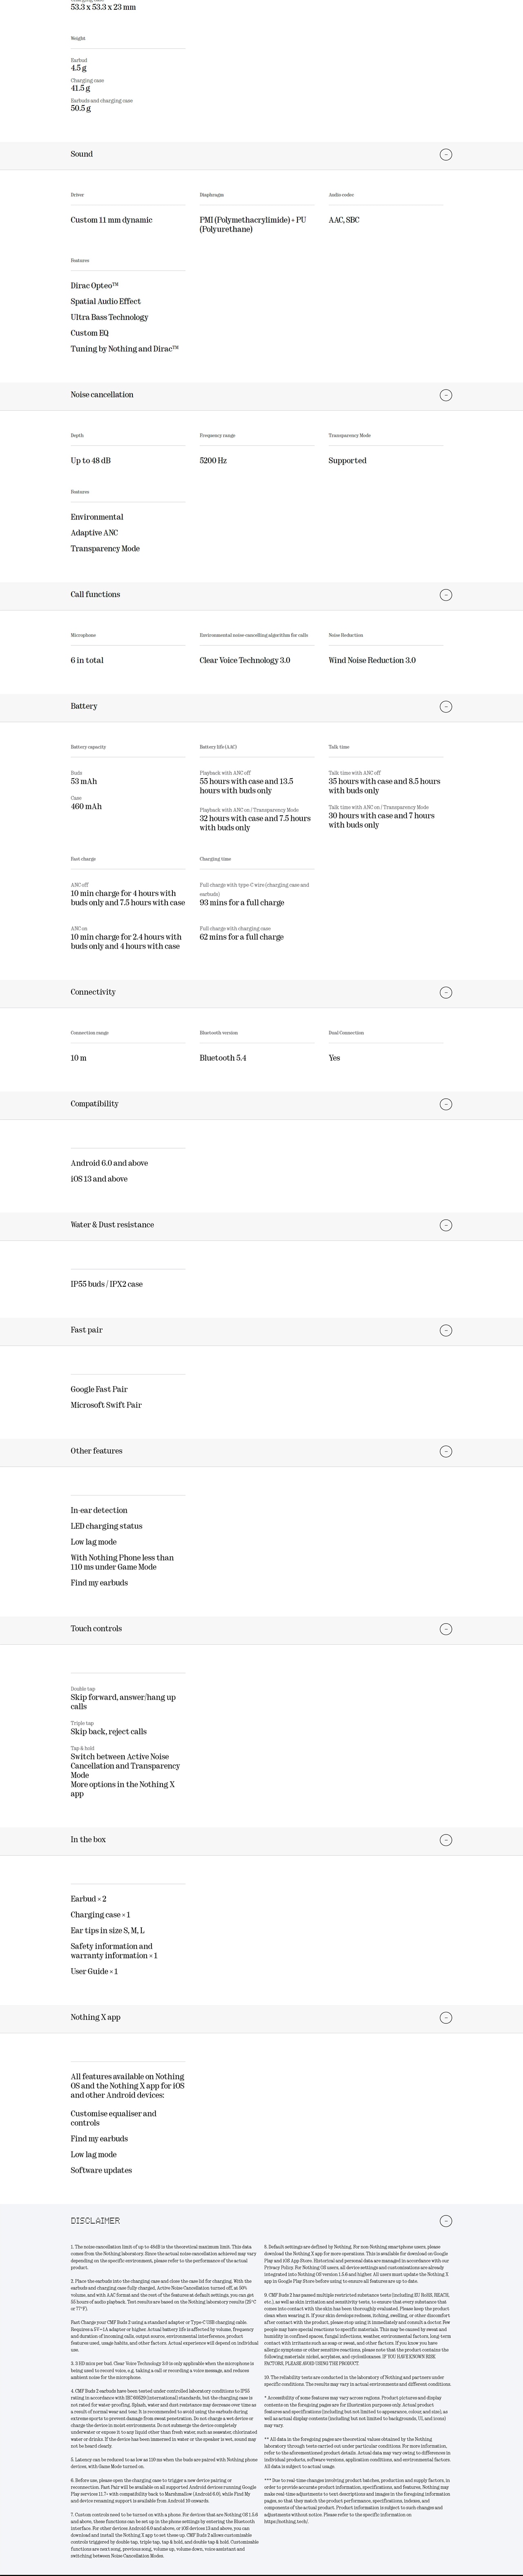The height and width of the screenshot is (2576, 523).
Task: Collapse the Connectivity section
Action: click(x=446, y=993)
